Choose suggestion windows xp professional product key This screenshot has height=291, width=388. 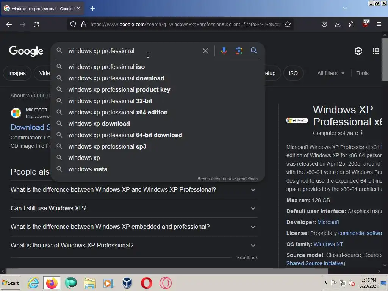tap(158, 89)
